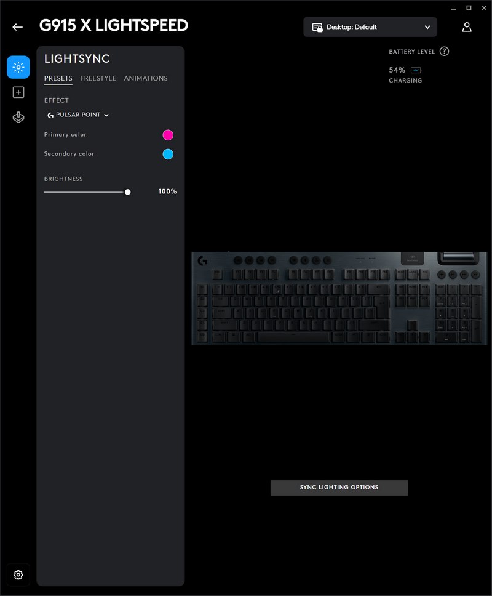
Task: Maximize the G HUB window
Action: (469, 7)
